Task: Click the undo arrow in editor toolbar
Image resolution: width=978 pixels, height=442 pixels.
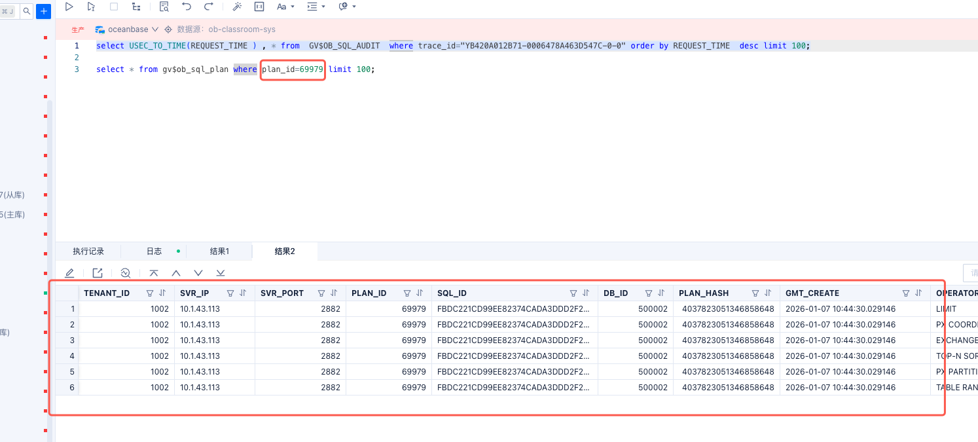Action: coord(187,7)
